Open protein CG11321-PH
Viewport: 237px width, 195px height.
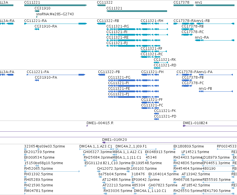pyautogui.click(x=152, y=72)
